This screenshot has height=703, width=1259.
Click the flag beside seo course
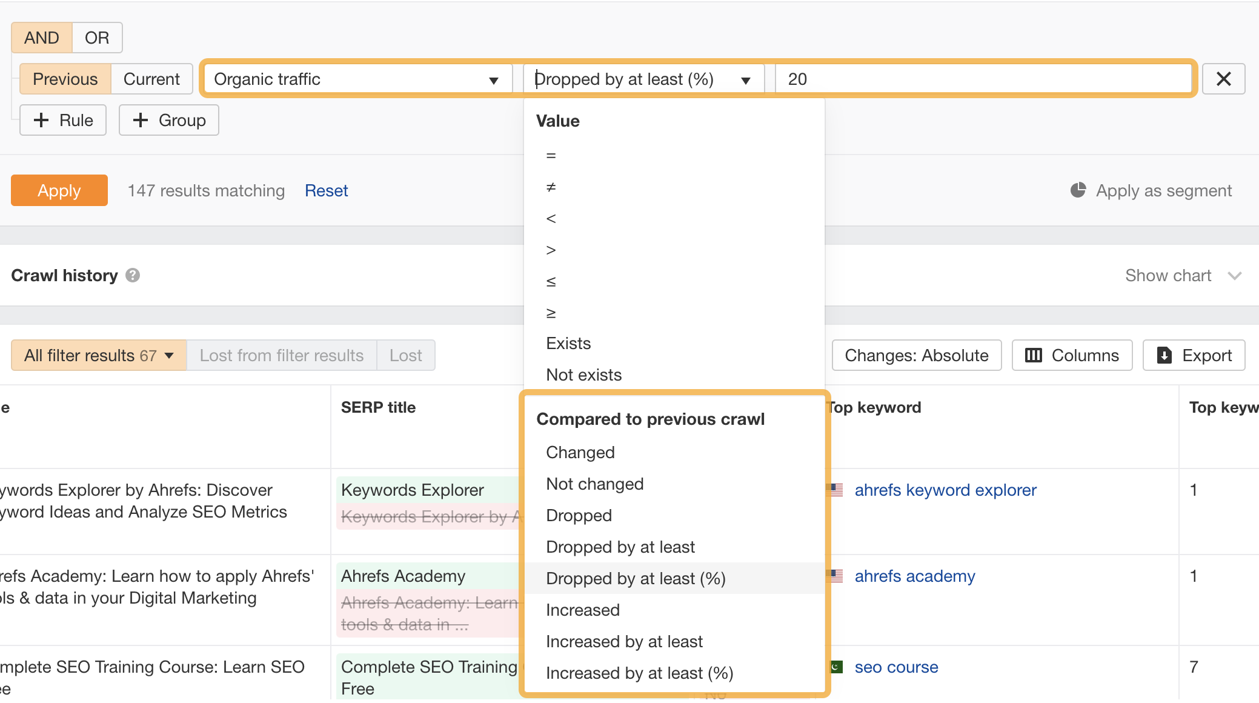click(x=836, y=667)
